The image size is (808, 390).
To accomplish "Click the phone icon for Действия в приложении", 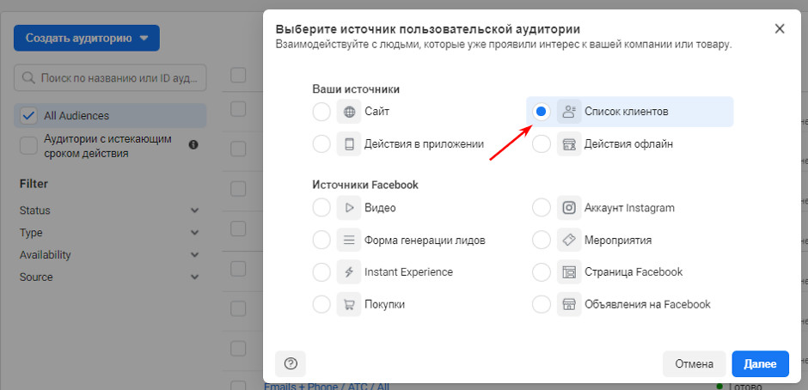I will tap(349, 144).
